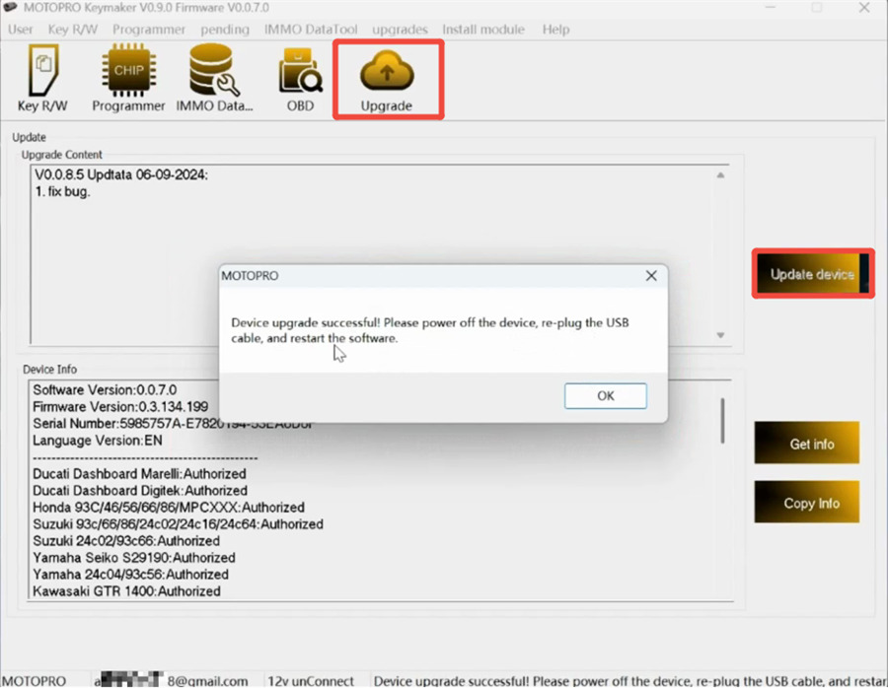Click the MOTOPRO status bar label

34,681
